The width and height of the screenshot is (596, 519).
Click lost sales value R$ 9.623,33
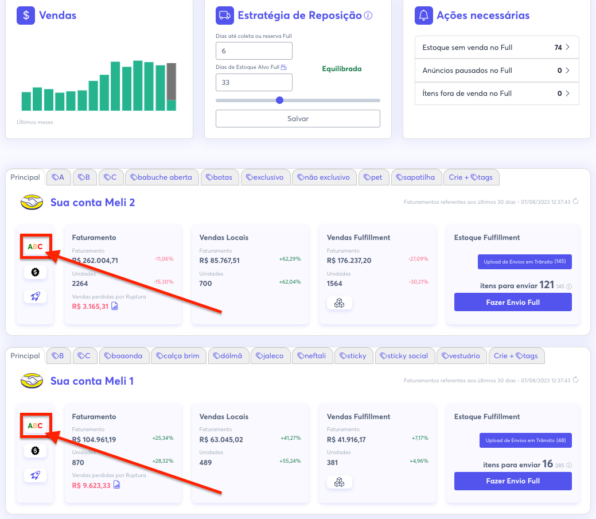tap(91, 485)
